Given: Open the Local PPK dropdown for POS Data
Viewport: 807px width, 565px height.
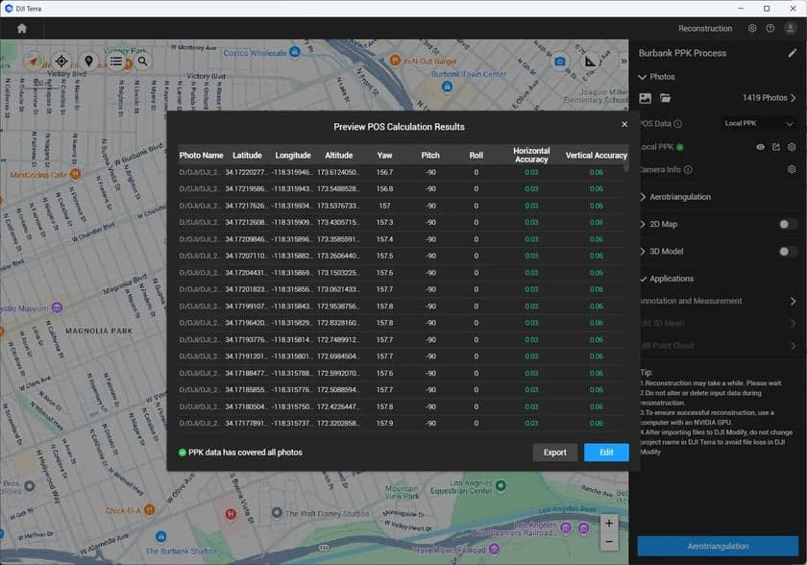Looking at the screenshot, I should click(759, 123).
